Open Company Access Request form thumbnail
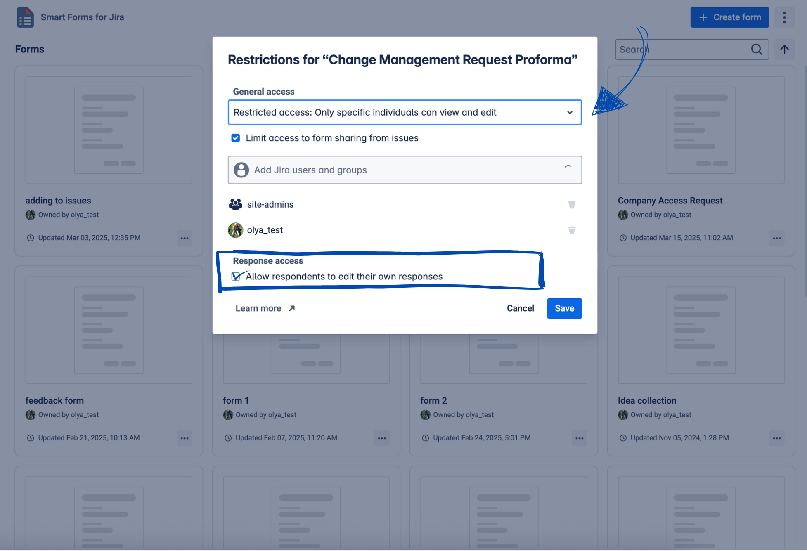Image resolution: width=807 pixels, height=551 pixels. (x=701, y=130)
